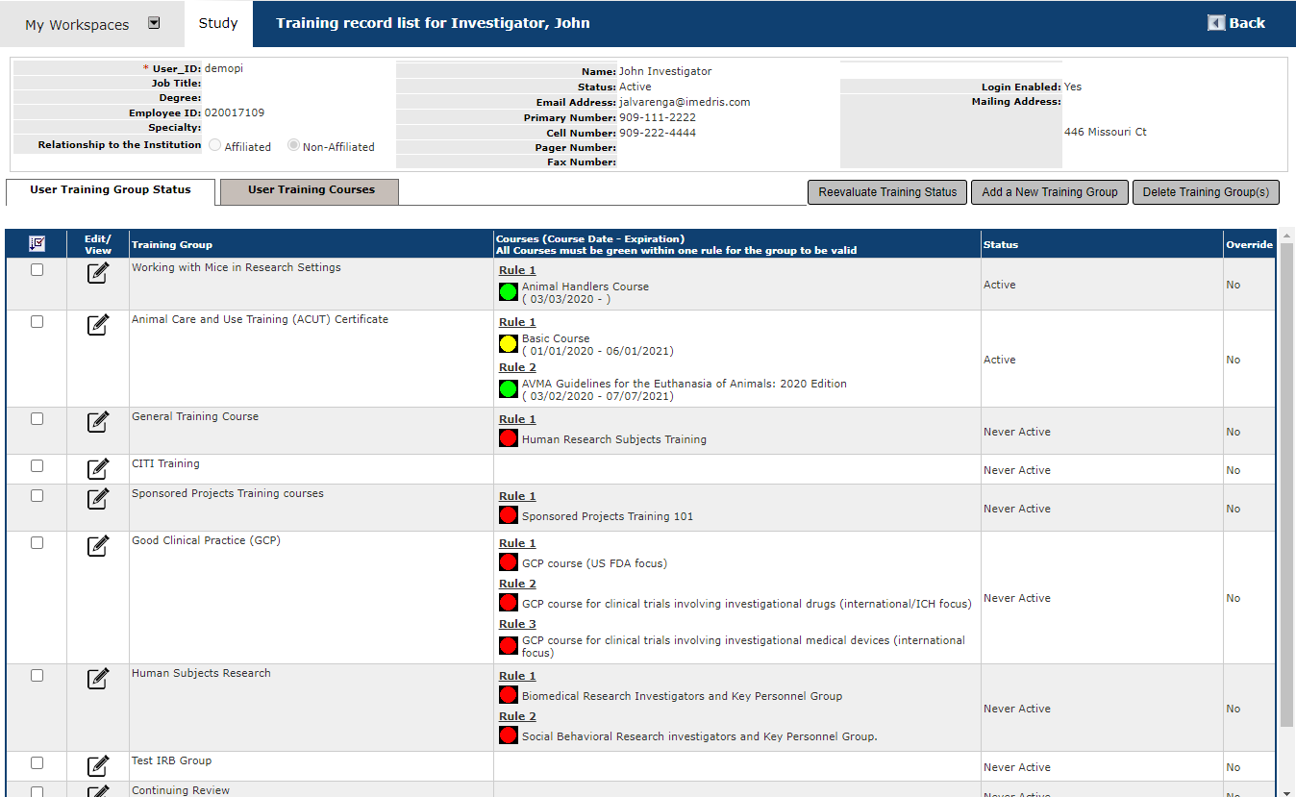Click Add a New Training Group
The width and height of the screenshot is (1296, 797).
click(1050, 192)
